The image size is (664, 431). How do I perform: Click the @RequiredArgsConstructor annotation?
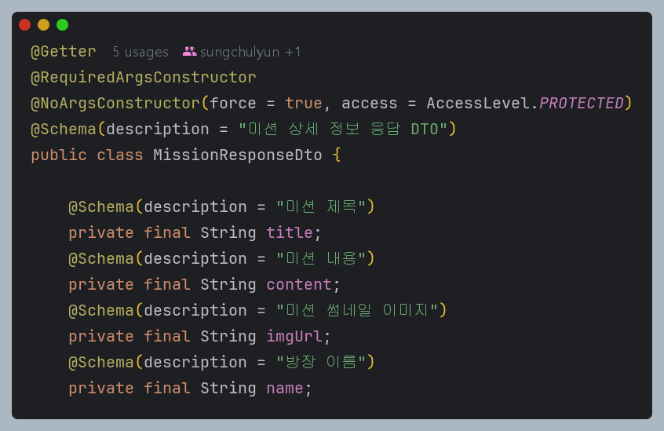(144, 78)
